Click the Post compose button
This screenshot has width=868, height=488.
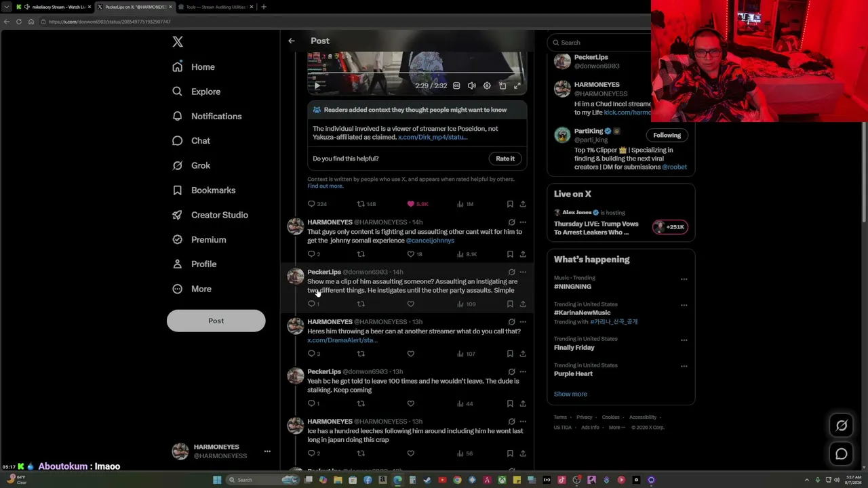216,321
